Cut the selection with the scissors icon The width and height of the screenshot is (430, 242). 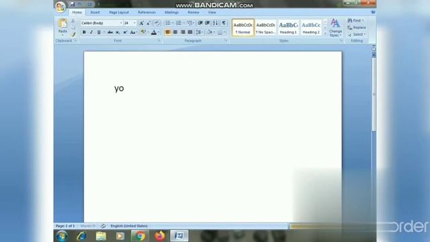pyautogui.click(x=73, y=21)
